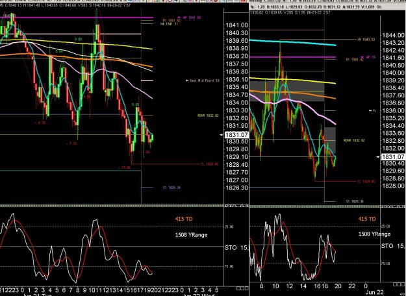Click 1828.00 on the right chart price axis
Viewport: 406px width, 296px height.
(x=393, y=186)
